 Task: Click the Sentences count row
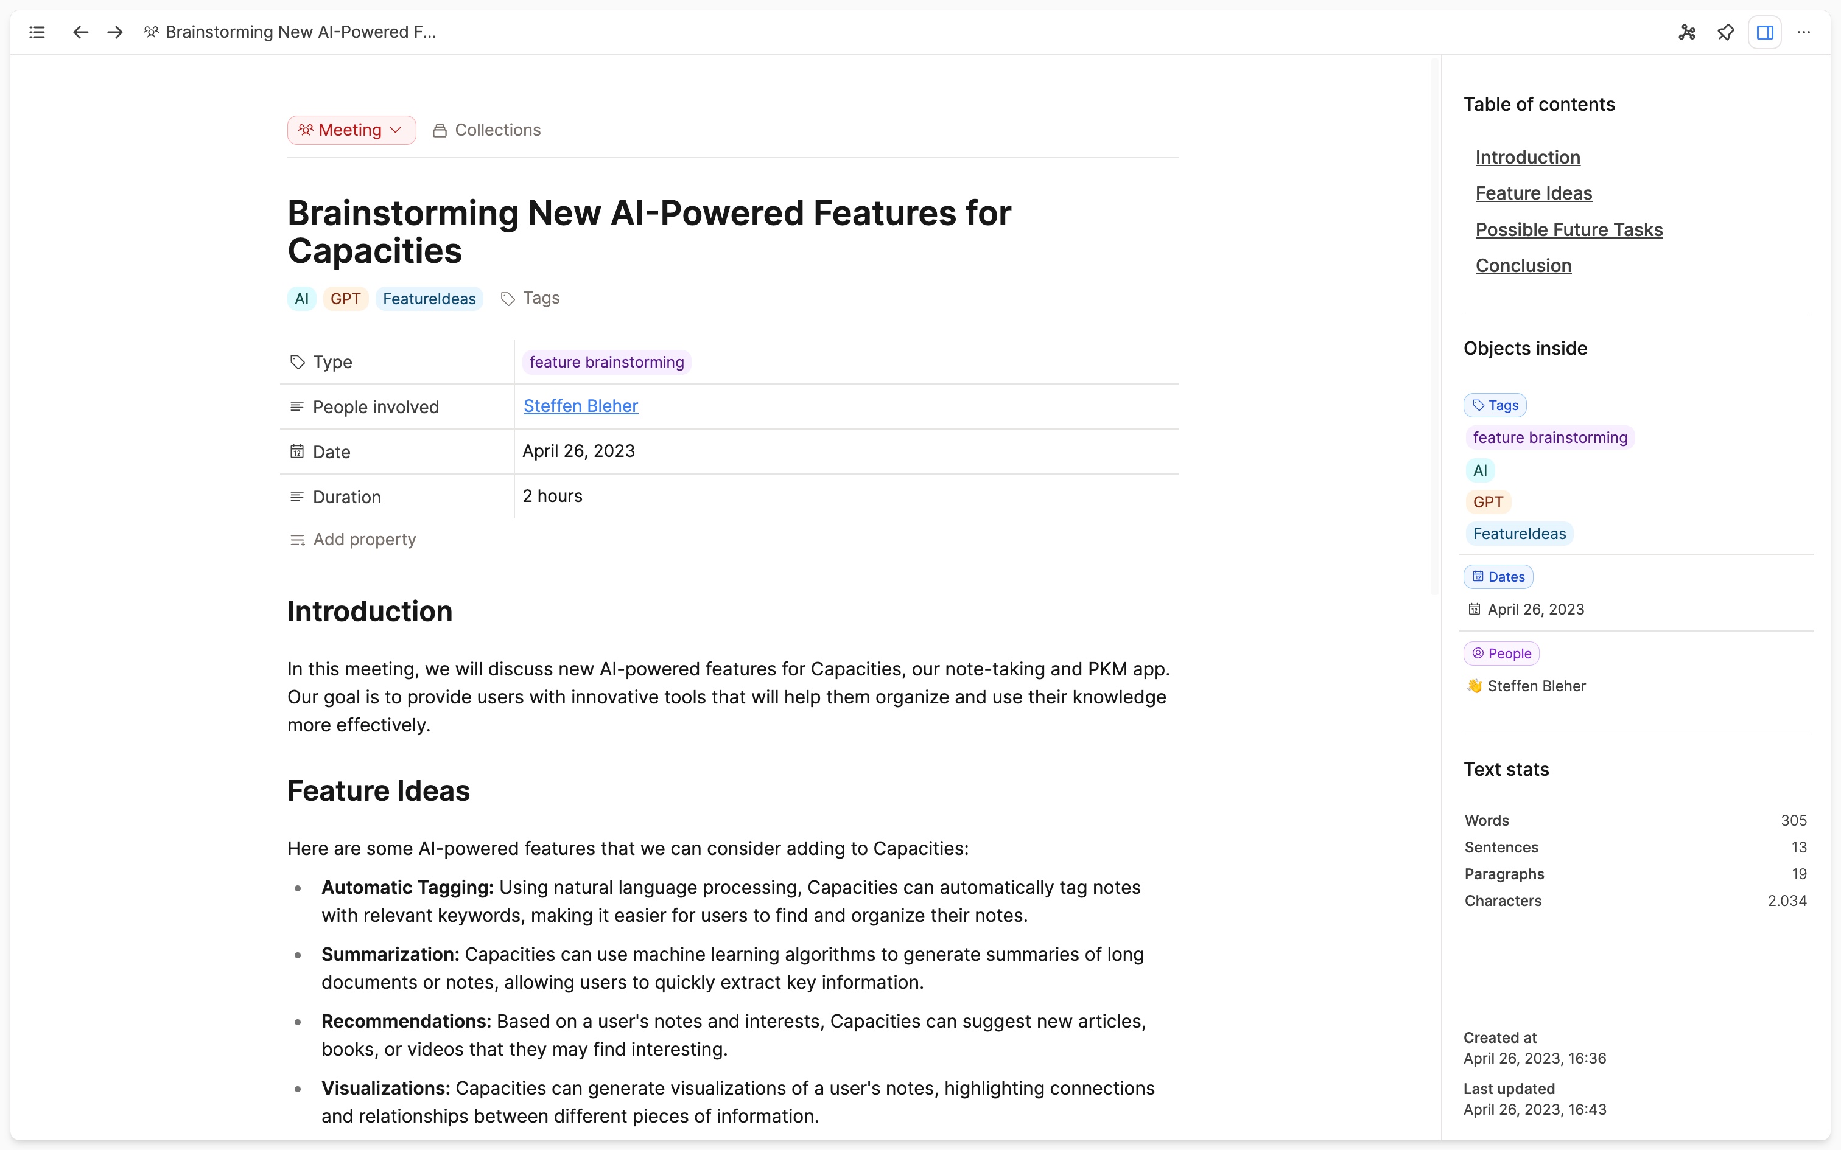[1636, 847]
